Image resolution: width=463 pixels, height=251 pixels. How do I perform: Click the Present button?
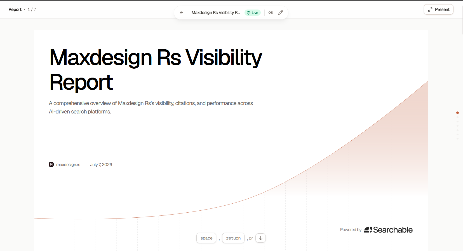438,10
